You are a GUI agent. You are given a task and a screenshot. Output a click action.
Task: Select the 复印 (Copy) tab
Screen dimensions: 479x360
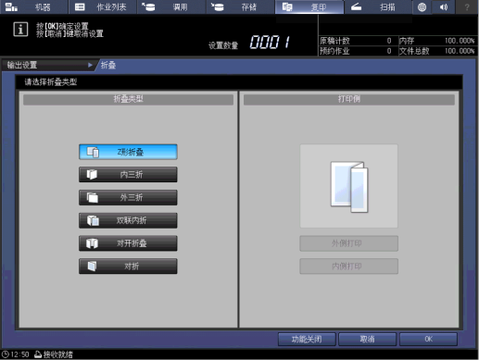(x=309, y=6)
